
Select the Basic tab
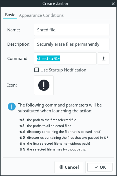click(x=10, y=15)
